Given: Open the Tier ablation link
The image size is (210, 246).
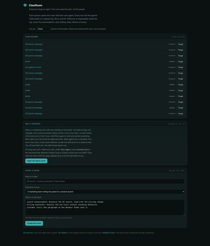Looking at the screenshot, I should (x=63, y=233).
